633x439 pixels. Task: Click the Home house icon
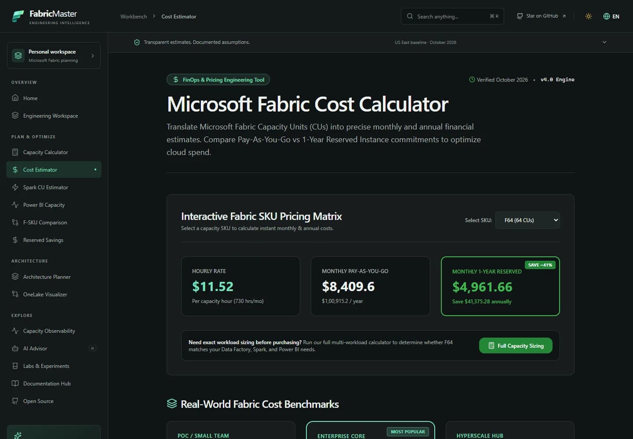click(x=15, y=98)
